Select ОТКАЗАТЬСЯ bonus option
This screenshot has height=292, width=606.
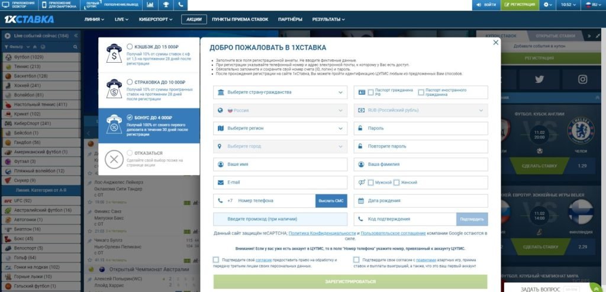(x=130, y=153)
